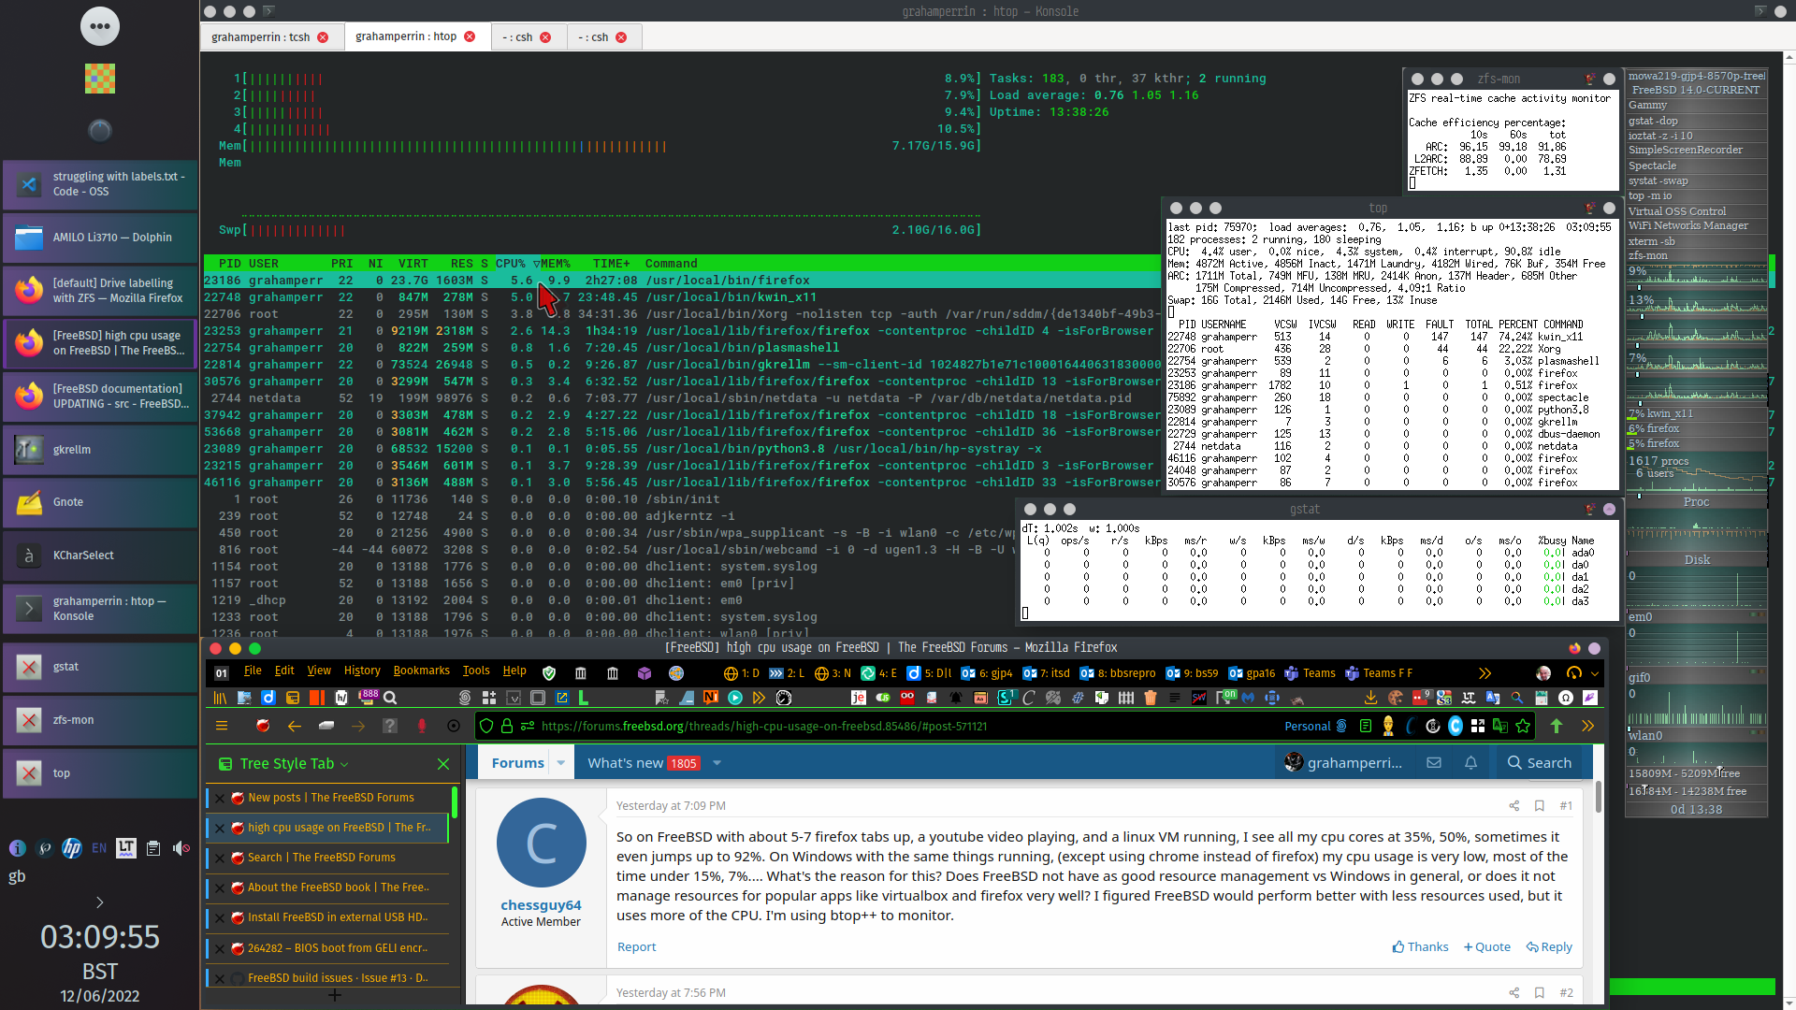This screenshot has width=1796, height=1010.
Task: Click the Reply link on the first post
Action: click(x=1549, y=947)
